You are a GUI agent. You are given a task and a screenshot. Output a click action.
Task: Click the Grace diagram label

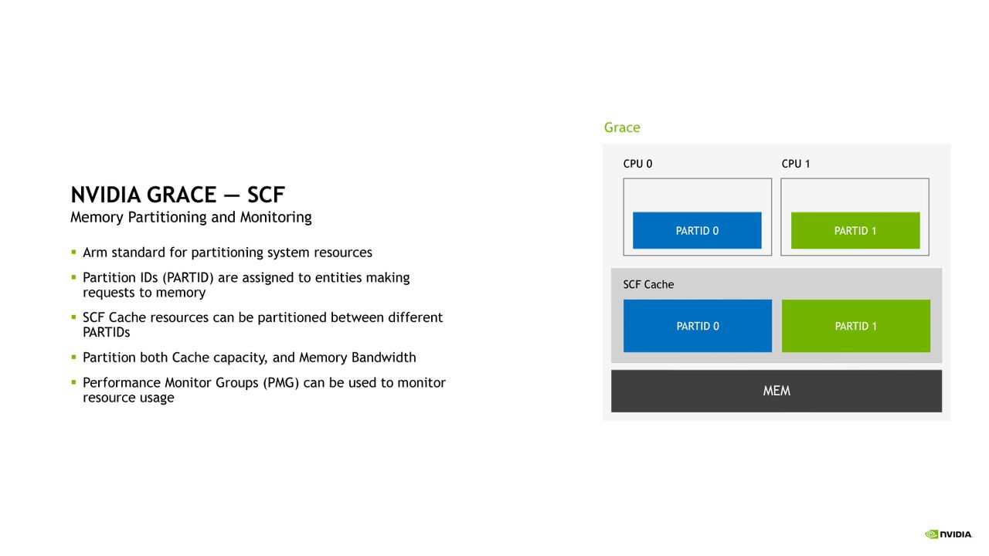622,127
